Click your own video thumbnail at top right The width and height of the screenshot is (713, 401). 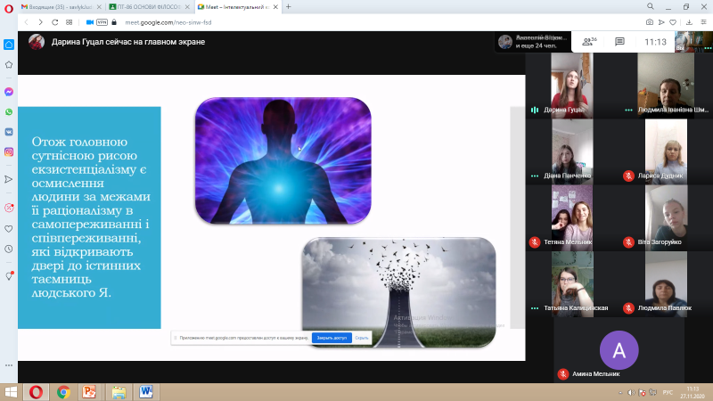693,42
